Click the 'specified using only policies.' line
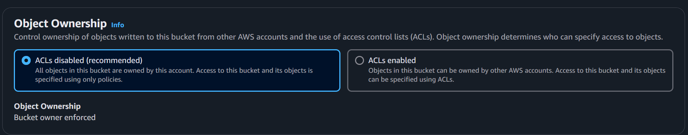 tap(79, 79)
